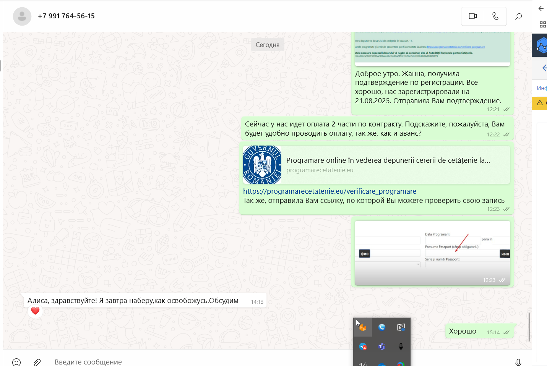Click the heart reaction under incoming message
This screenshot has height=366, width=547.
pyautogui.click(x=35, y=311)
